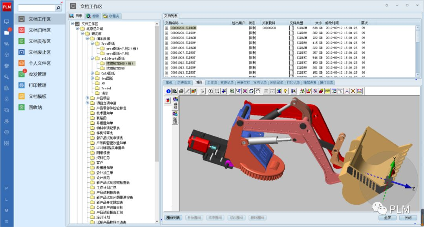Click the zoom in magnifier icon in viewer toolbar

[211, 91]
